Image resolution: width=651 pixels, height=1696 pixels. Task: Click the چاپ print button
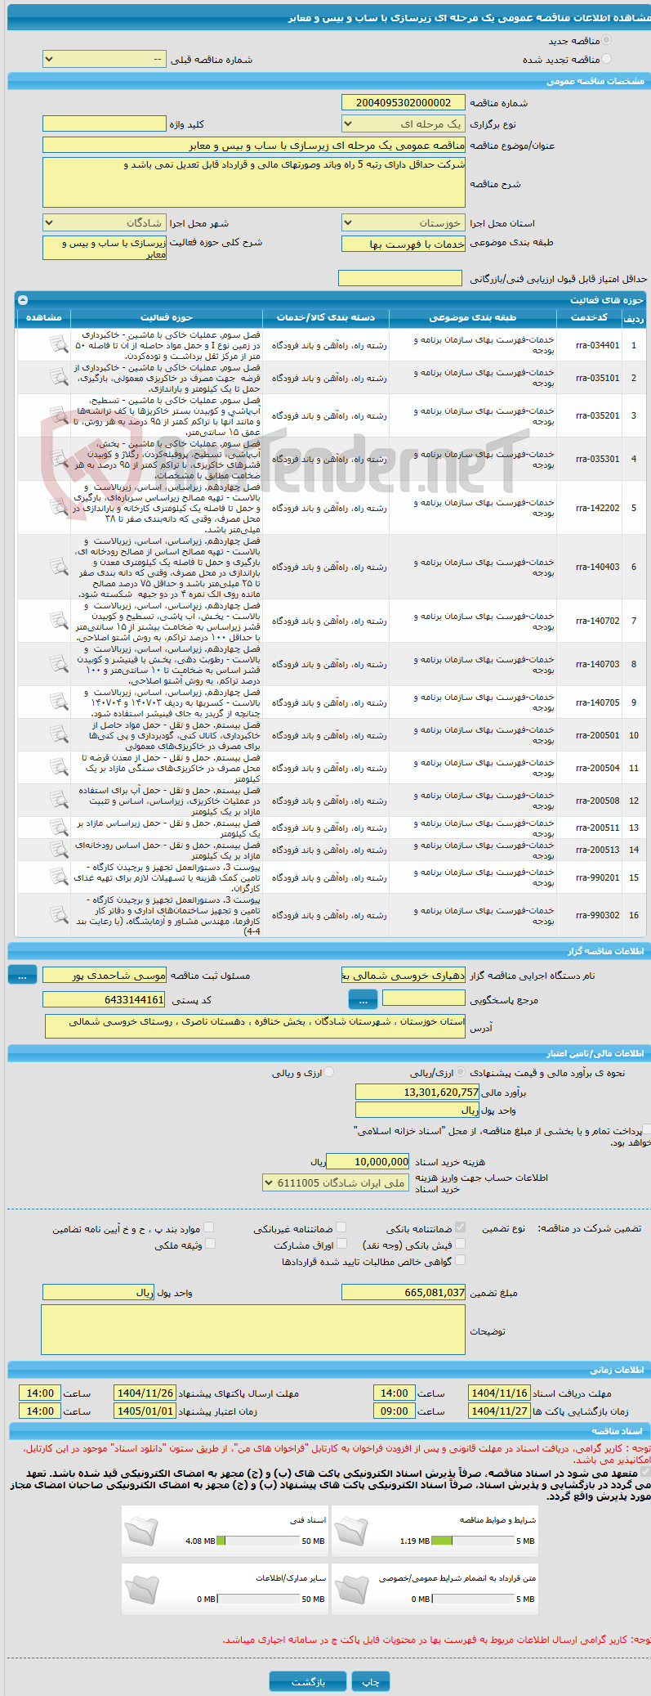point(371,1681)
